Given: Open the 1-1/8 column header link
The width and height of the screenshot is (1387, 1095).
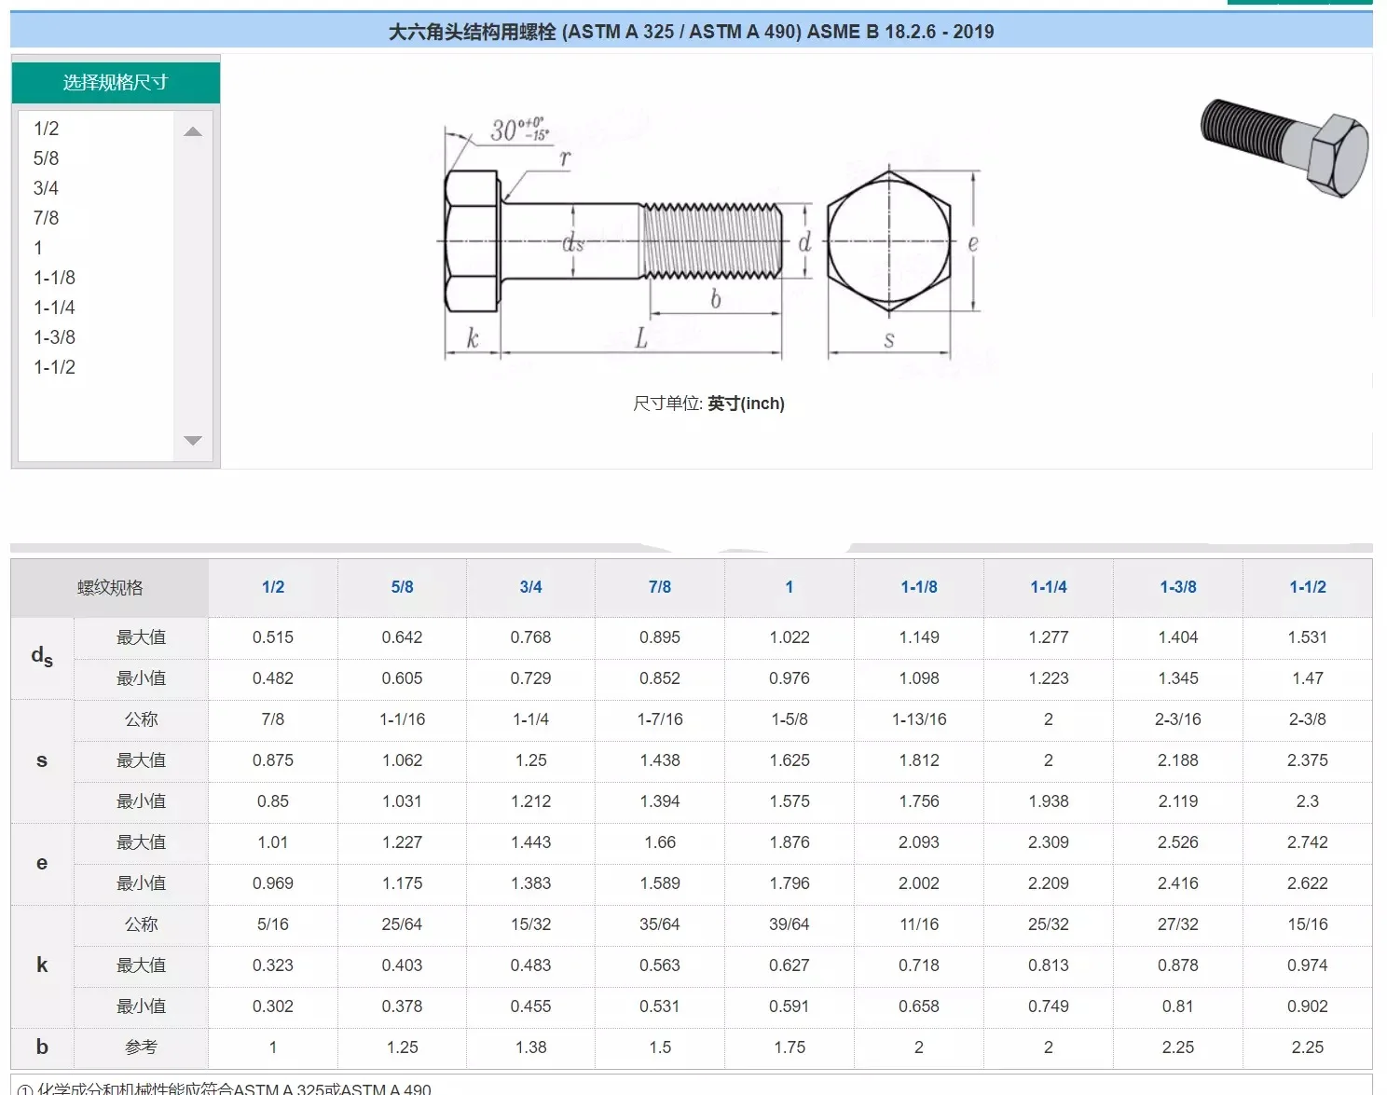Looking at the screenshot, I should [919, 587].
